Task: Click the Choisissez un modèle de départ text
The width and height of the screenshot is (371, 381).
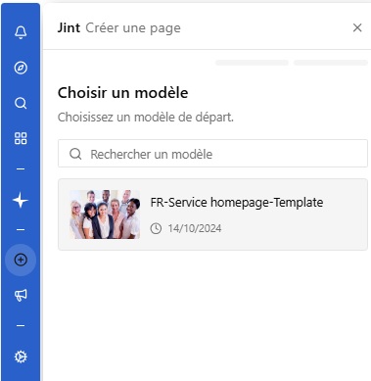Action: (146, 117)
